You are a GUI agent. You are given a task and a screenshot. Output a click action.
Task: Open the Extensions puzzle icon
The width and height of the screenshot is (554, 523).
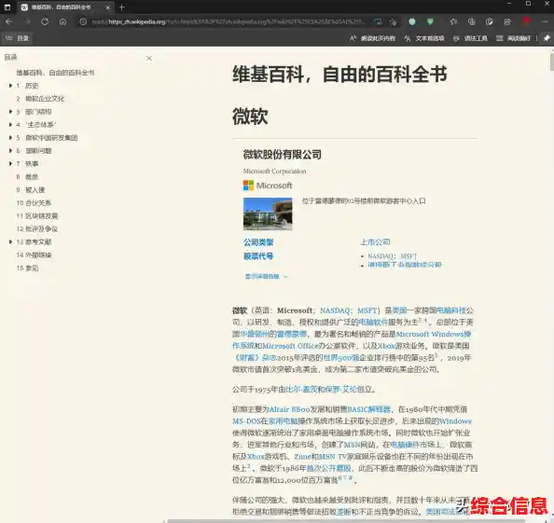pos(507,21)
